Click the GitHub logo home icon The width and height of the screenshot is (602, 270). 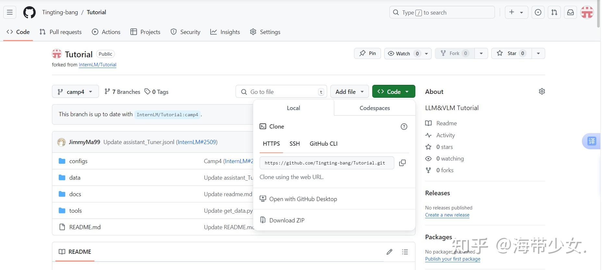click(29, 13)
